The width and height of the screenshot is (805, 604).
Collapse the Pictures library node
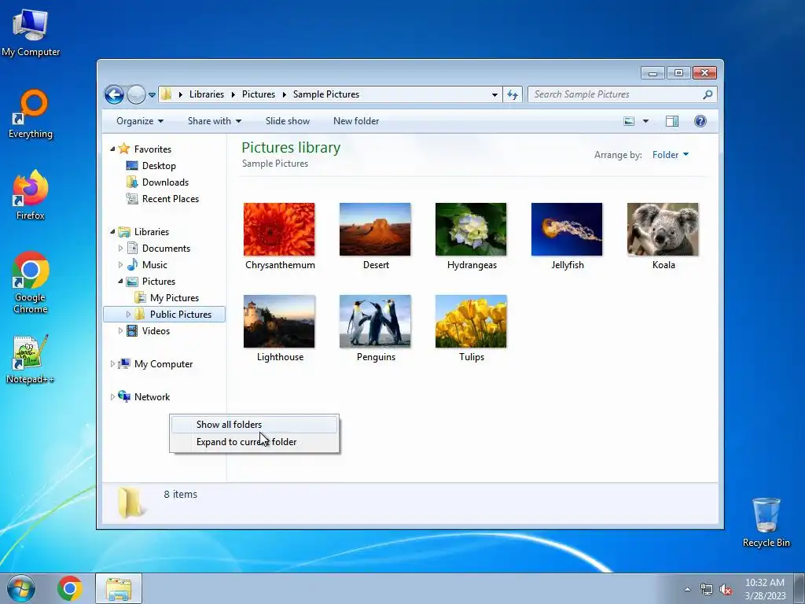120,282
